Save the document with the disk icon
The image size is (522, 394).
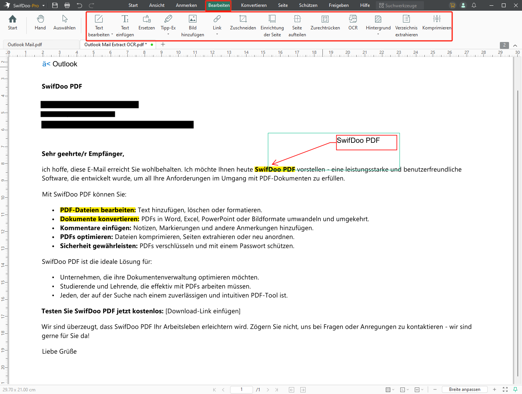pyautogui.click(x=55, y=5)
